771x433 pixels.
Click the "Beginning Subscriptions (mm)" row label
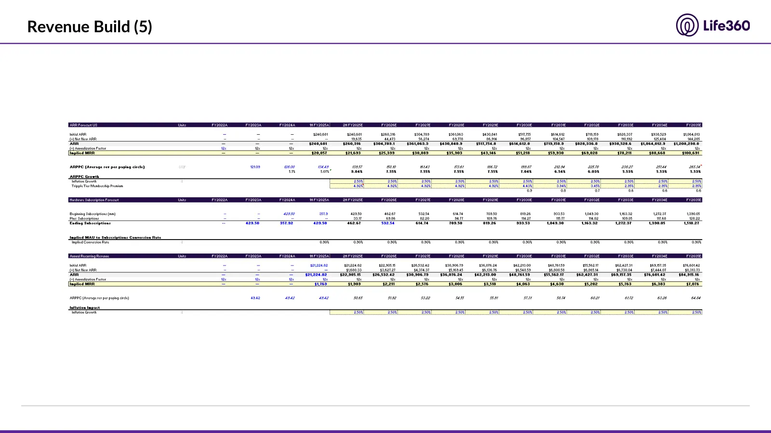tap(93, 214)
